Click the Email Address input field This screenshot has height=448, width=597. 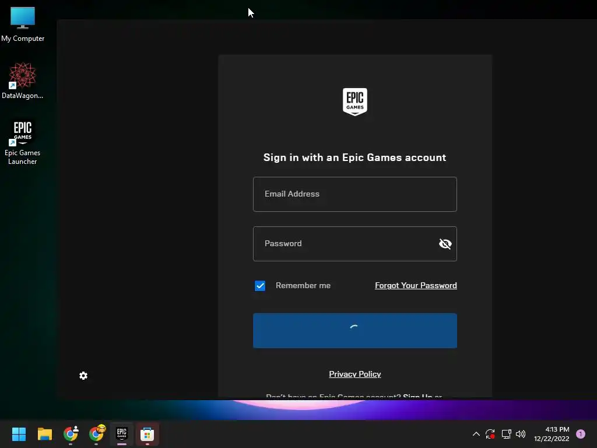tap(355, 194)
